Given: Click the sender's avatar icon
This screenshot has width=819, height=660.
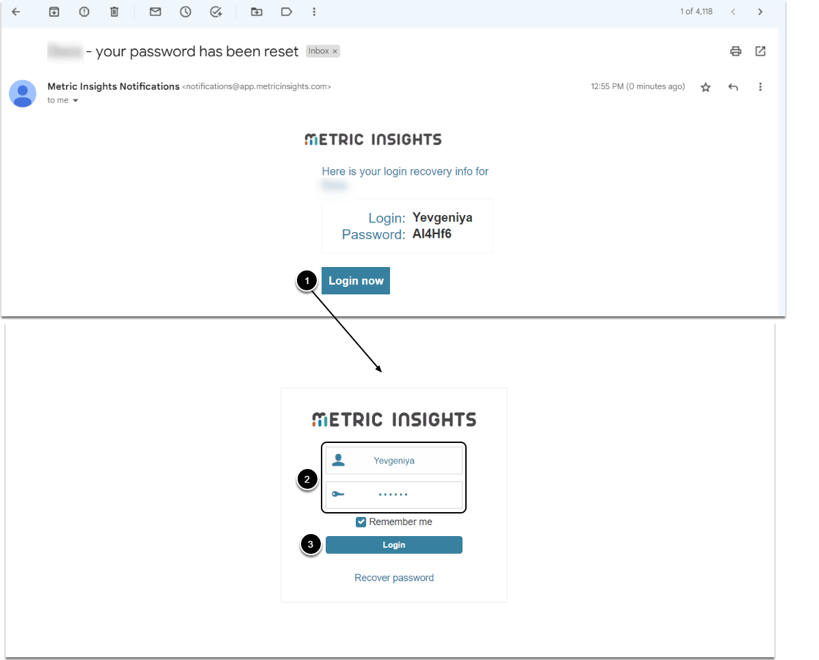Looking at the screenshot, I should pos(23,94).
